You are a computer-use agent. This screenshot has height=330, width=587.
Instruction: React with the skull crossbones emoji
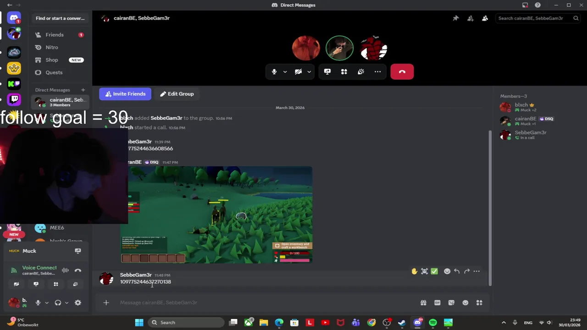[424, 271]
